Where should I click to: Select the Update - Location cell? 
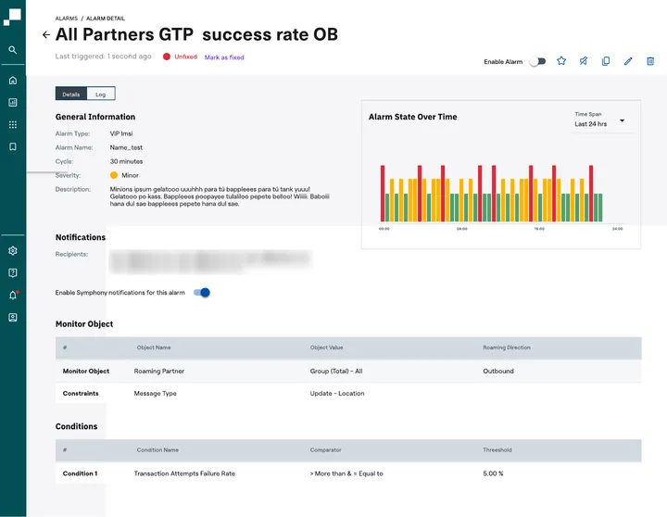tap(337, 394)
